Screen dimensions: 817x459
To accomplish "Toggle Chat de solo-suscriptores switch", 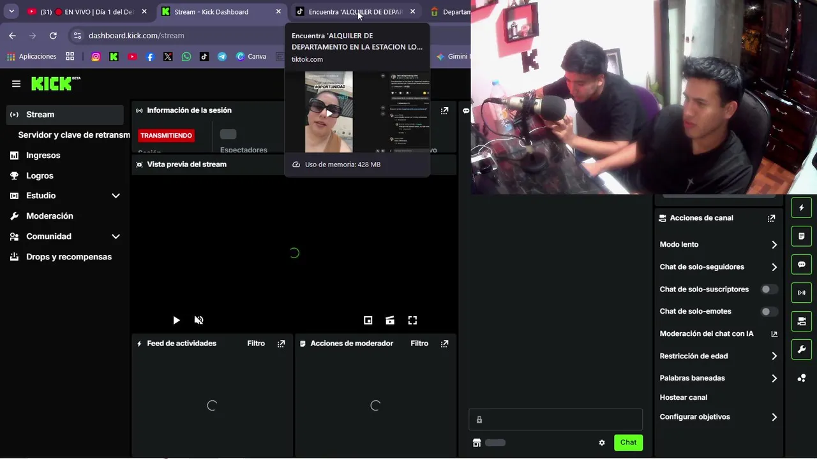I will pyautogui.click(x=769, y=289).
